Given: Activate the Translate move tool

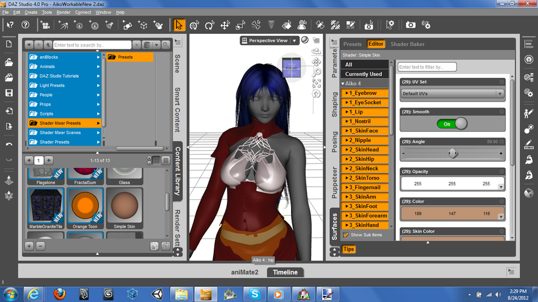Looking at the screenshot, I should click(x=225, y=25).
